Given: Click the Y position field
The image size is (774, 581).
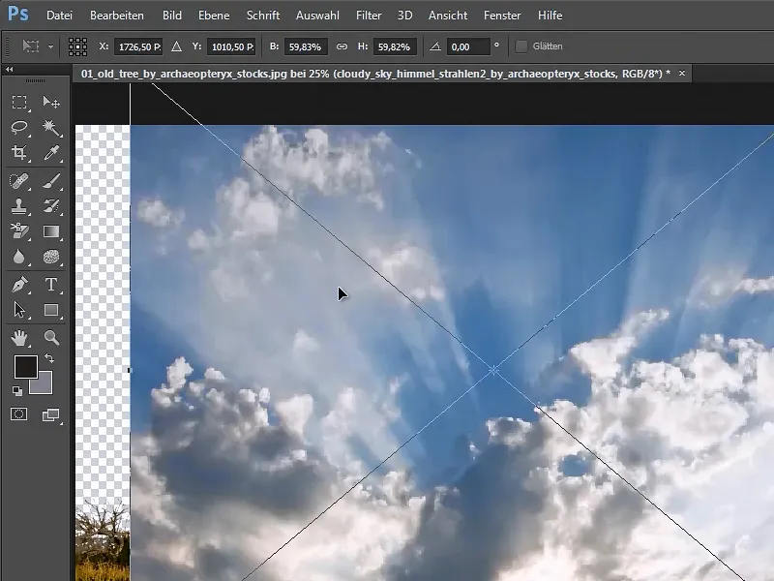Looking at the screenshot, I should [231, 46].
